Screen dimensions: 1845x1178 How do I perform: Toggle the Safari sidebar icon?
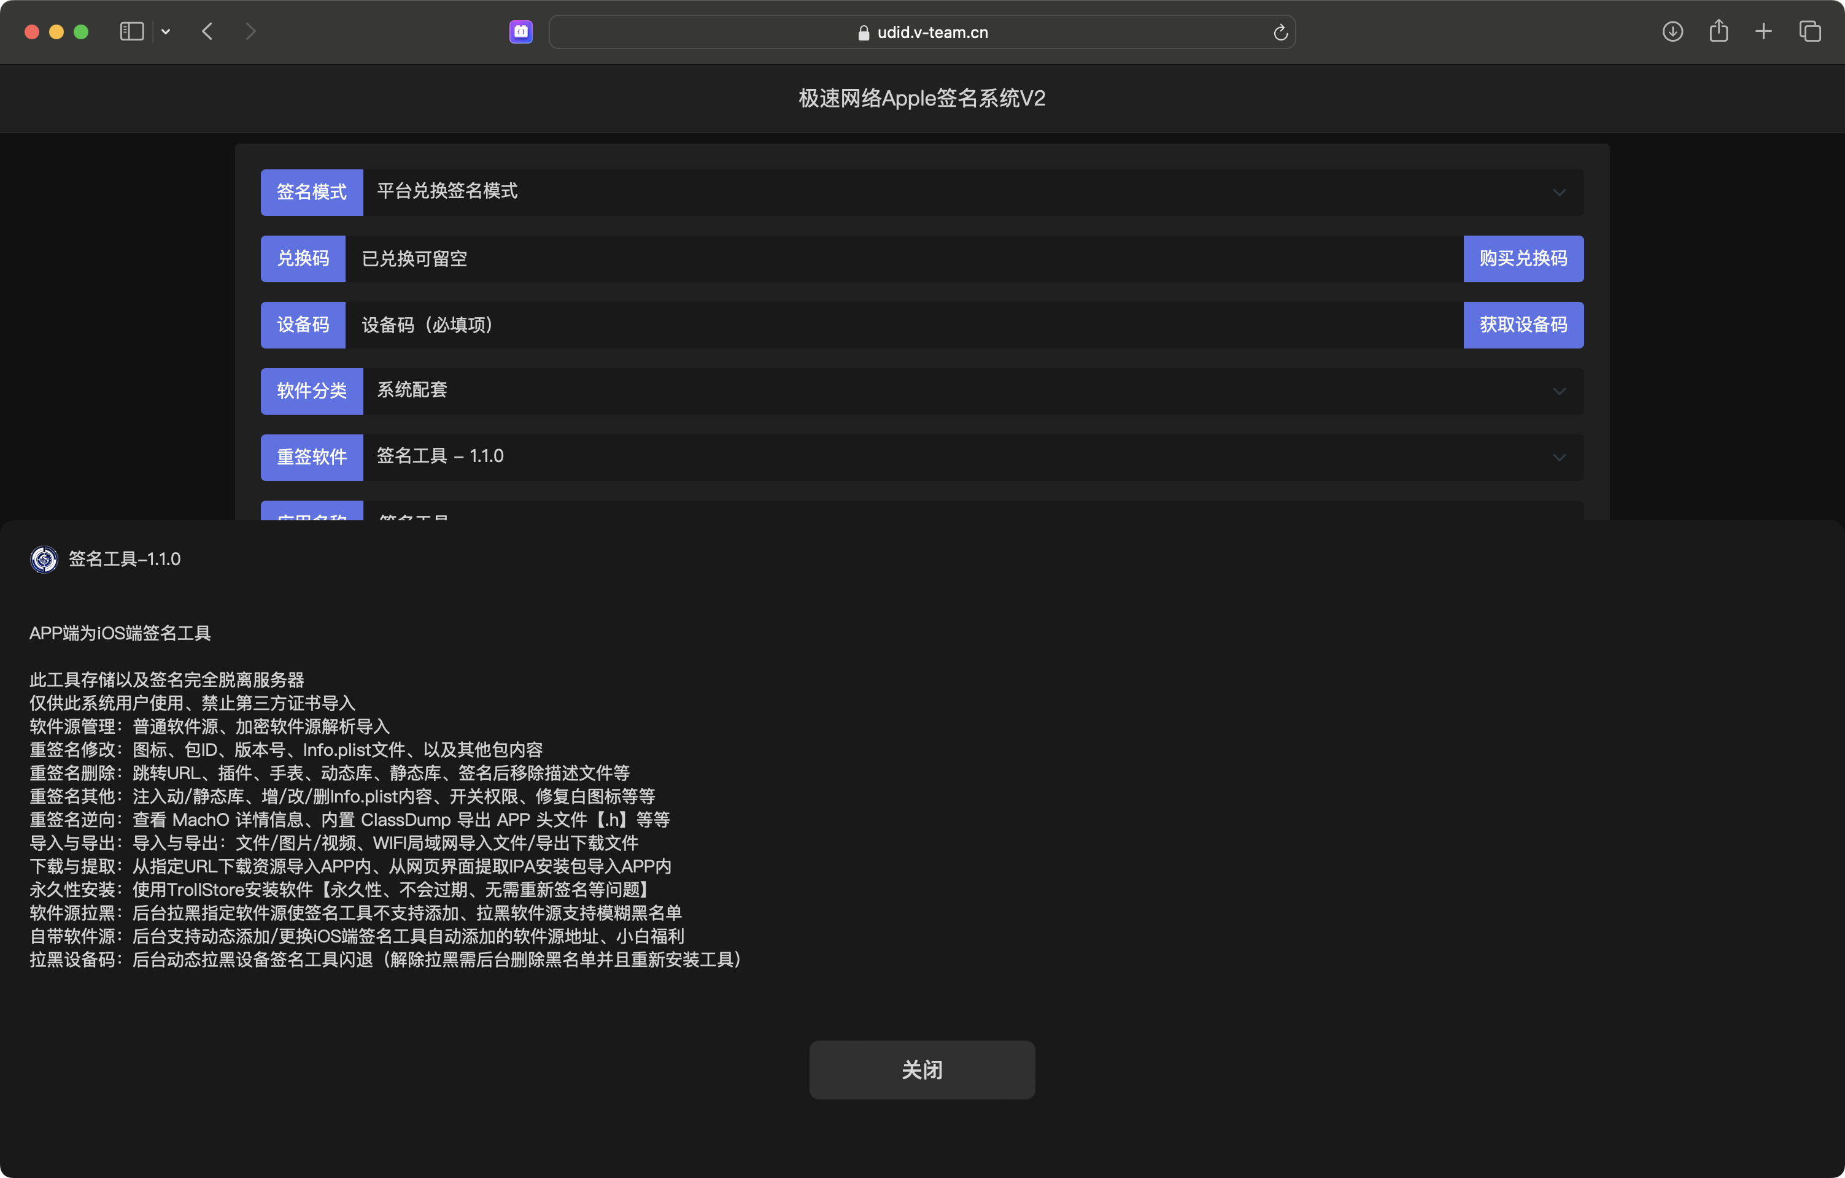tap(132, 31)
